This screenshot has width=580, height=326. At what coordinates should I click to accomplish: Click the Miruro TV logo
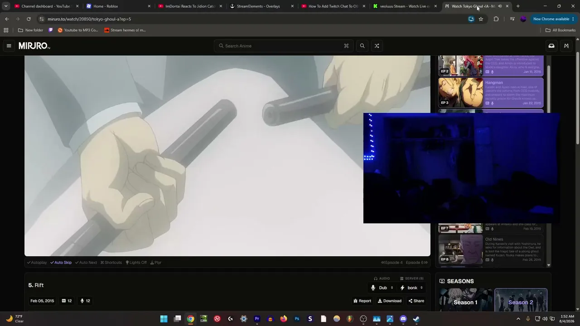point(34,46)
